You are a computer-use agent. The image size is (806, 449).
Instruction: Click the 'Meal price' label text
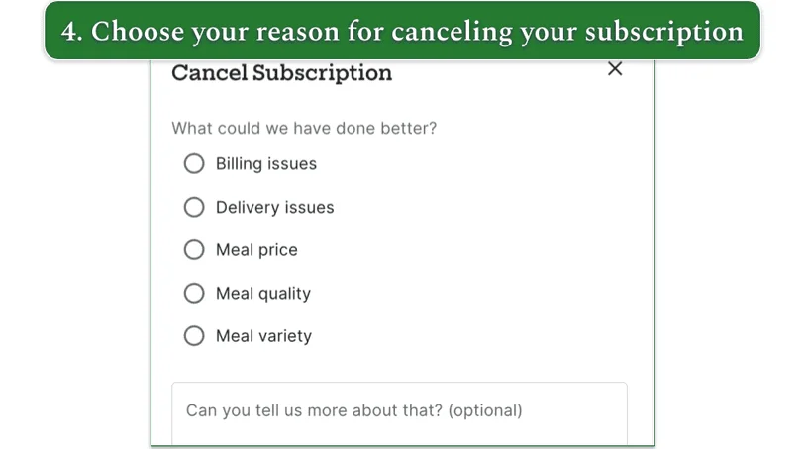[256, 250]
